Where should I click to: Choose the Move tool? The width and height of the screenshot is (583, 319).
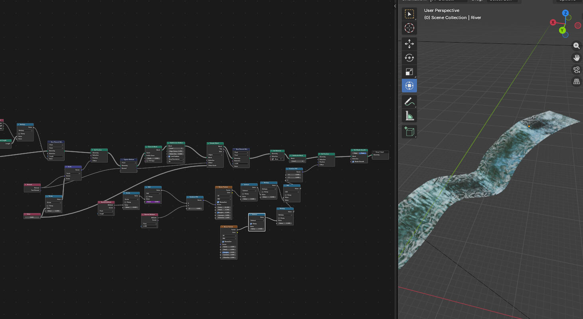tap(409, 44)
